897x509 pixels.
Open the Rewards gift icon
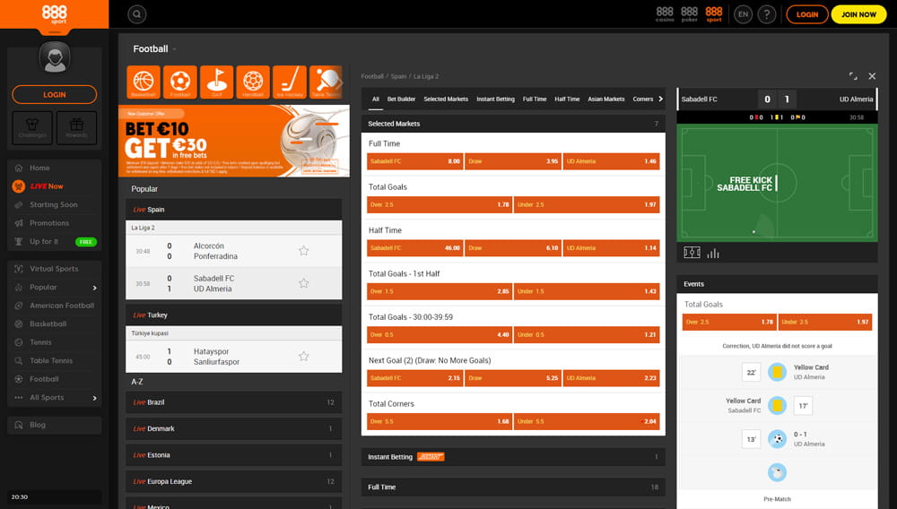(x=76, y=127)
